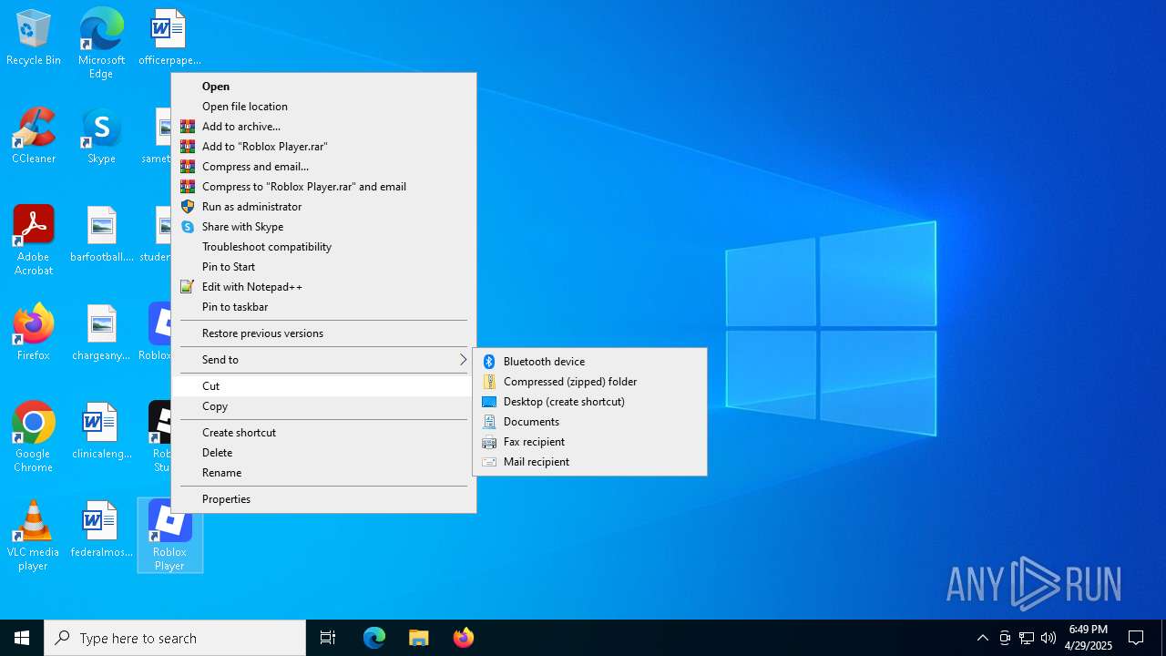Send to Compressed (zipped) folder
Screen dimensions: 1166x656
[589, 382]
